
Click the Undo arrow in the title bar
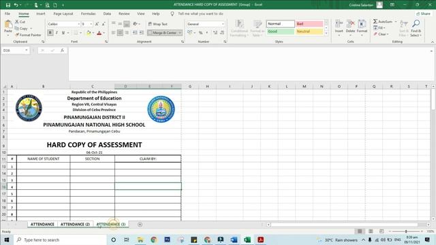click(x=16, y=5)
